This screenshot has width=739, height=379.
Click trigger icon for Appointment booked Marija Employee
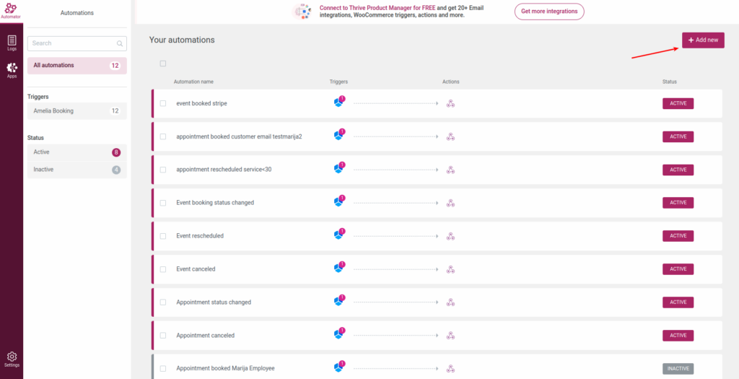[339, 366]
